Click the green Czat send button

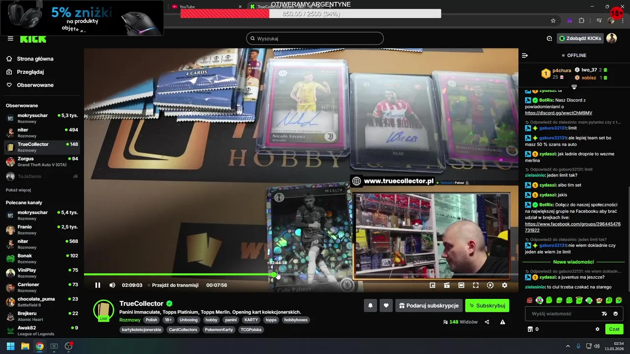614,329
